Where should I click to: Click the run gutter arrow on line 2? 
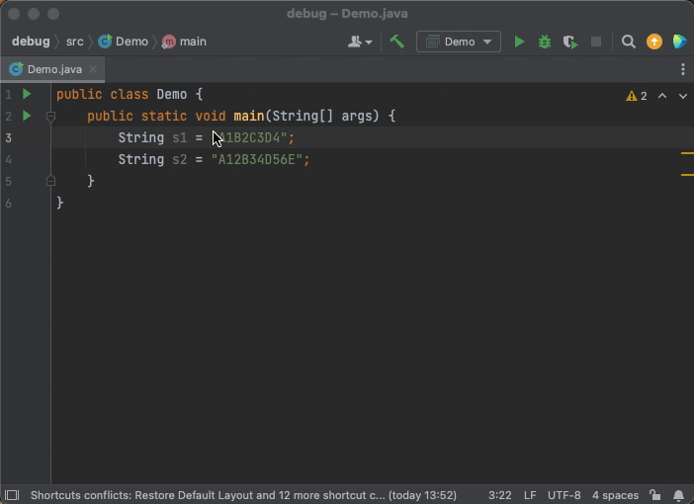pos(27,116)
